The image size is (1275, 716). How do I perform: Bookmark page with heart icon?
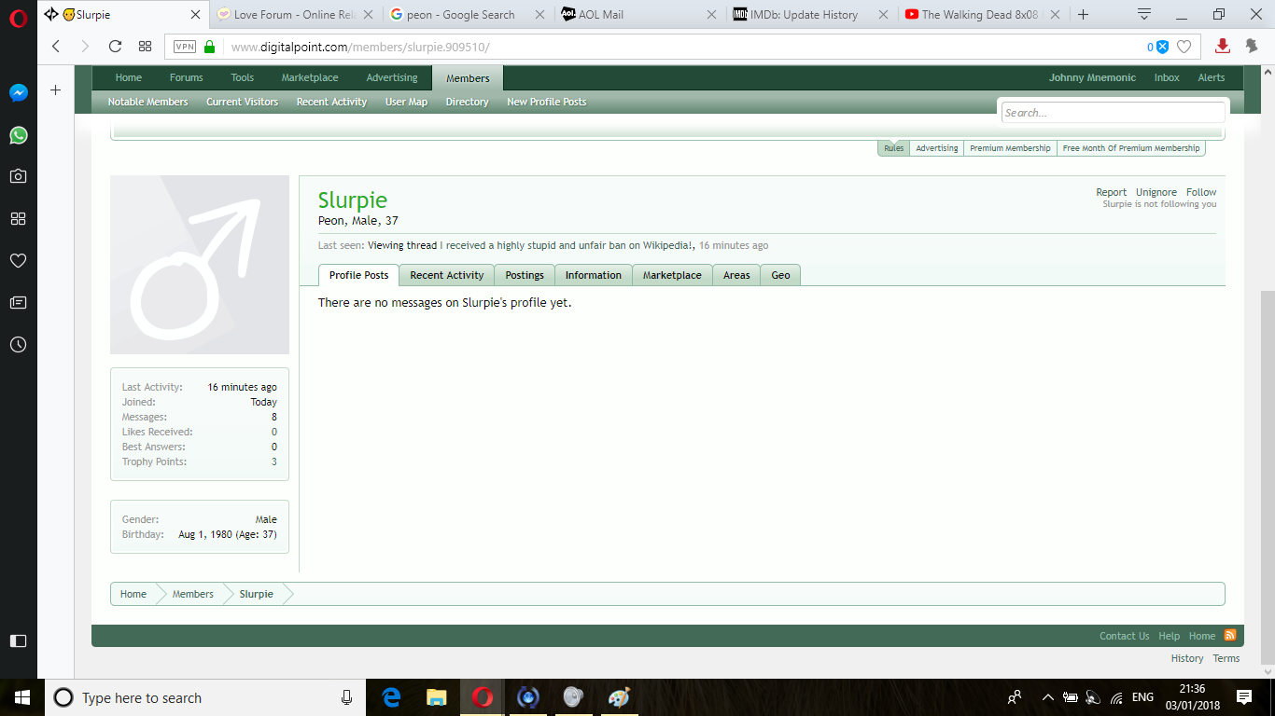pos(1184,47)
